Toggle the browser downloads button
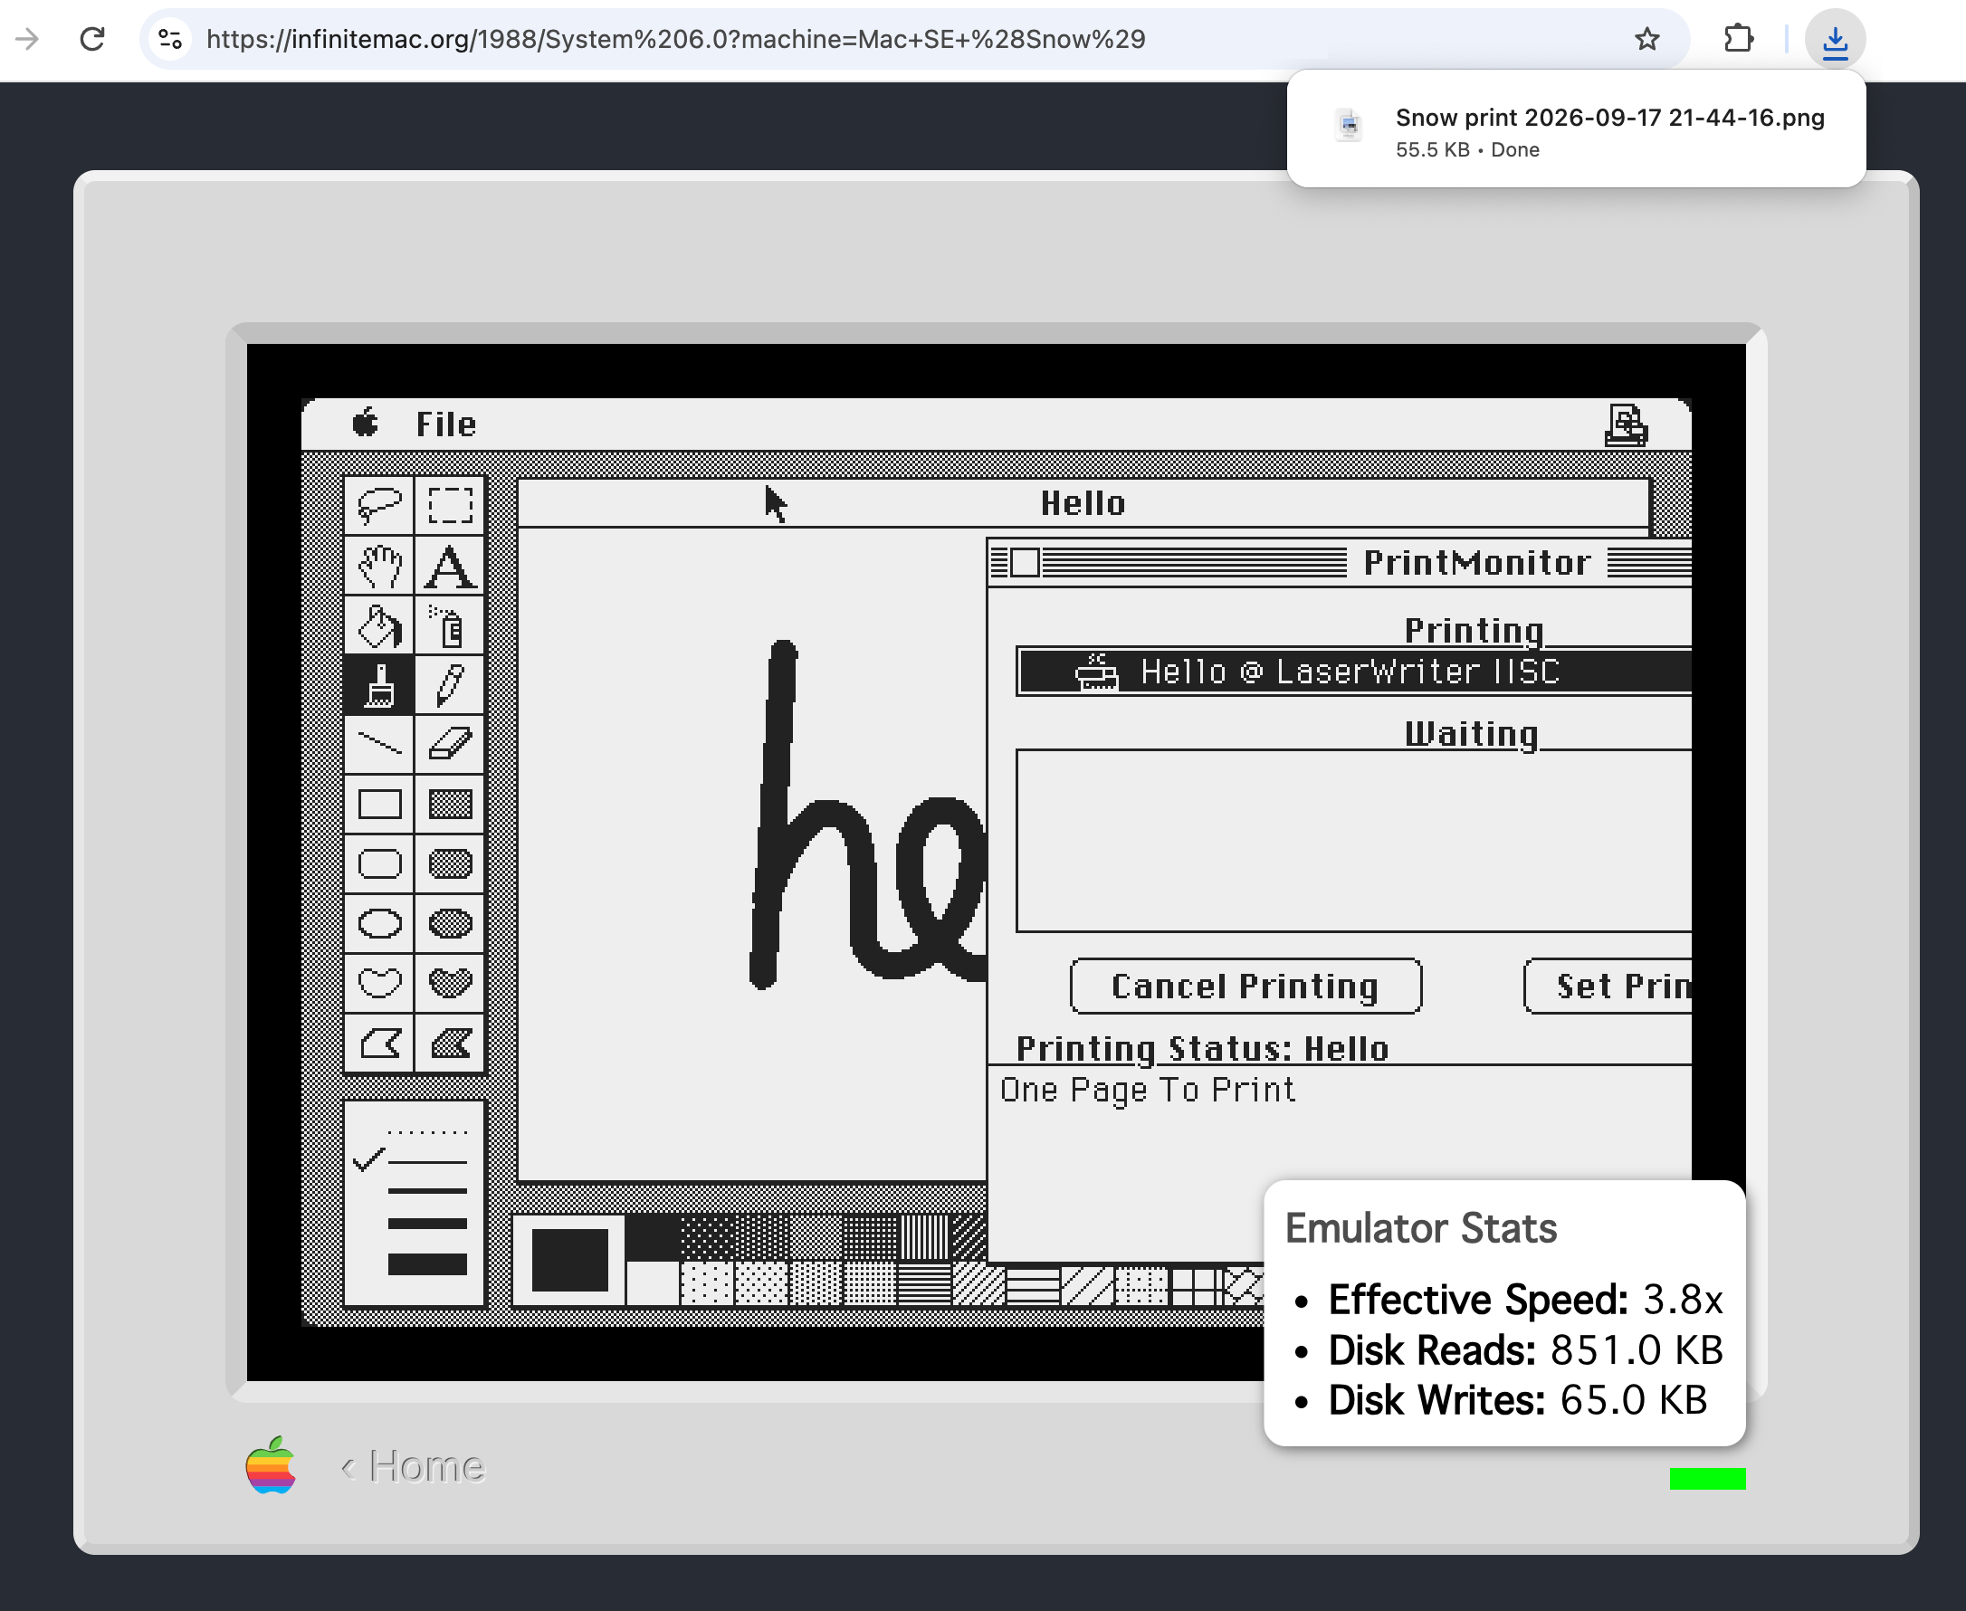This screenshot has width=1966, height=1611. coord(1835,40)
